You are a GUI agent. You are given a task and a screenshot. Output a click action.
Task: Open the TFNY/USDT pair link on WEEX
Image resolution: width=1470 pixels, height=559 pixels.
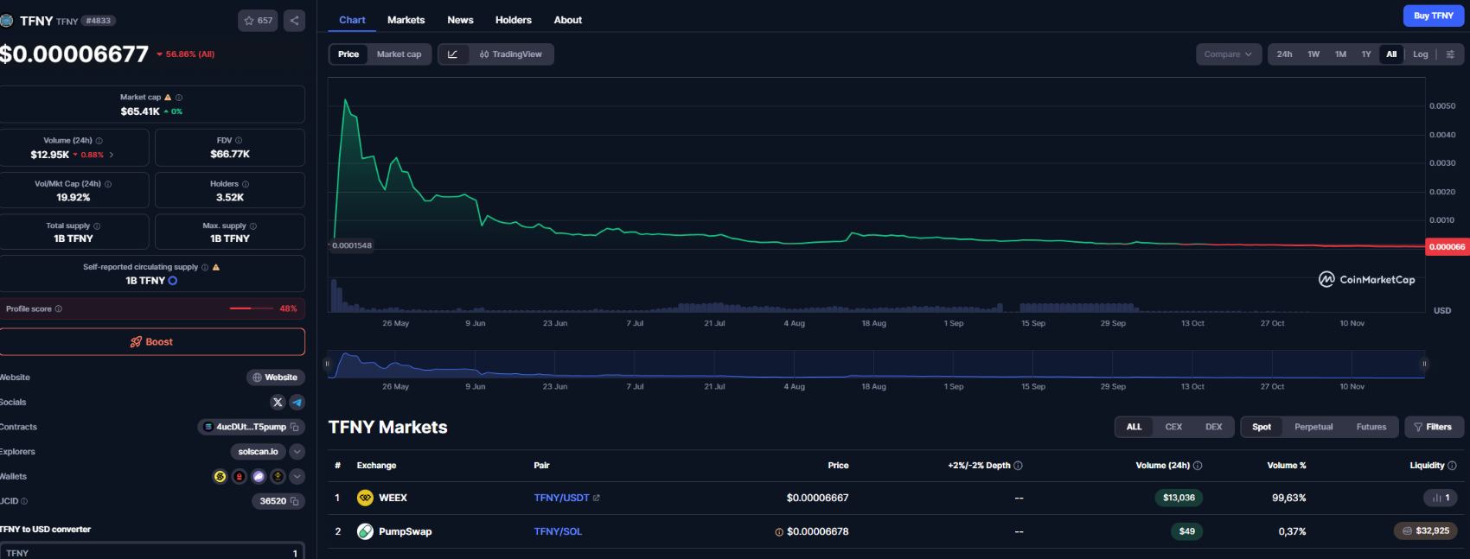561,498
